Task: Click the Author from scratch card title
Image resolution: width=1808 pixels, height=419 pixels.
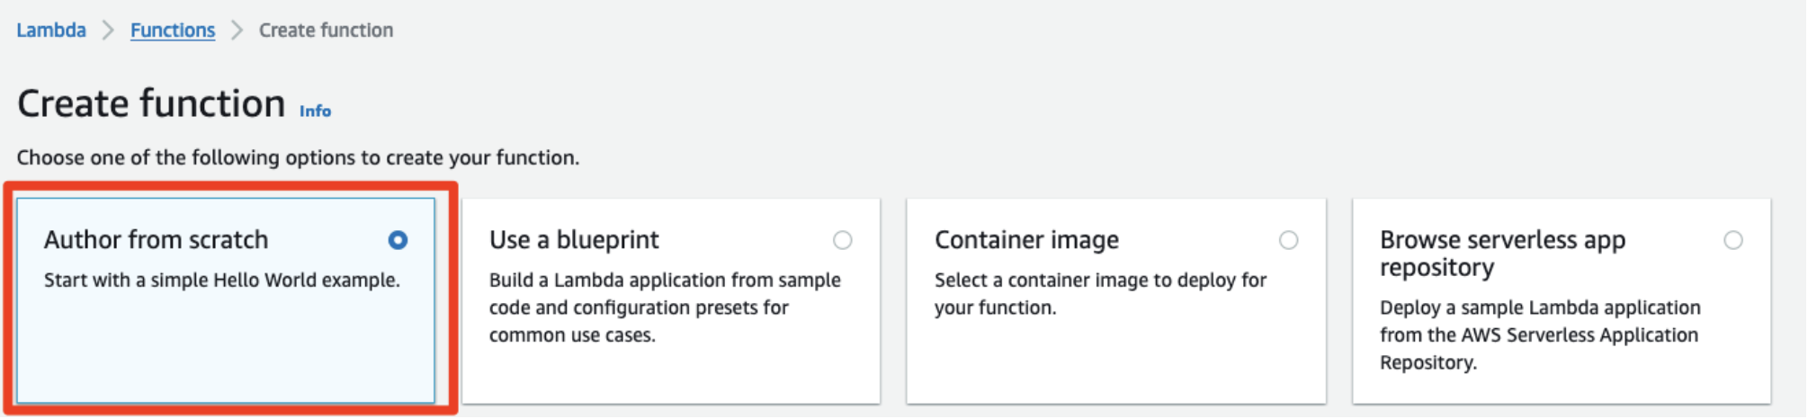Action: tap(156, 240)
